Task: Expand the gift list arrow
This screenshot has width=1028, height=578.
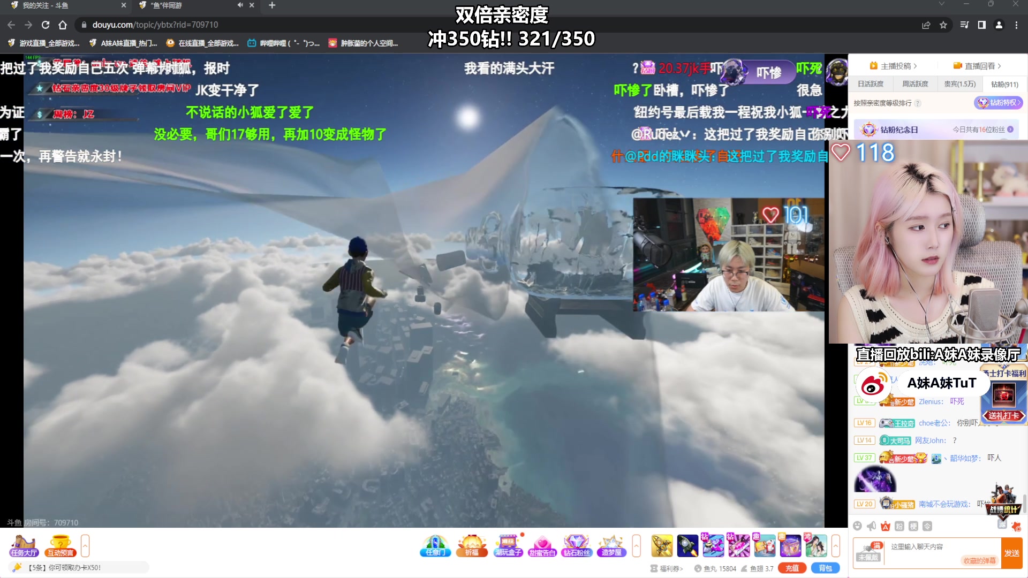Action: [x=836, y=546]
